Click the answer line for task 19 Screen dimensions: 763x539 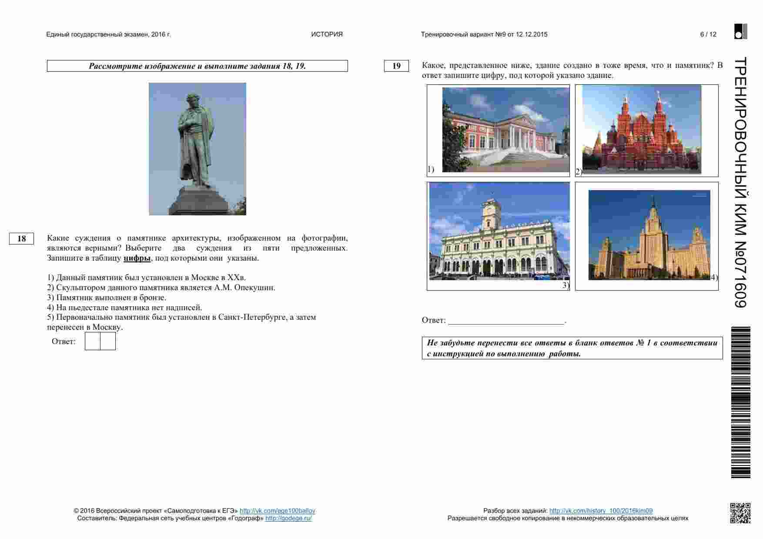[x=506, y=321]
